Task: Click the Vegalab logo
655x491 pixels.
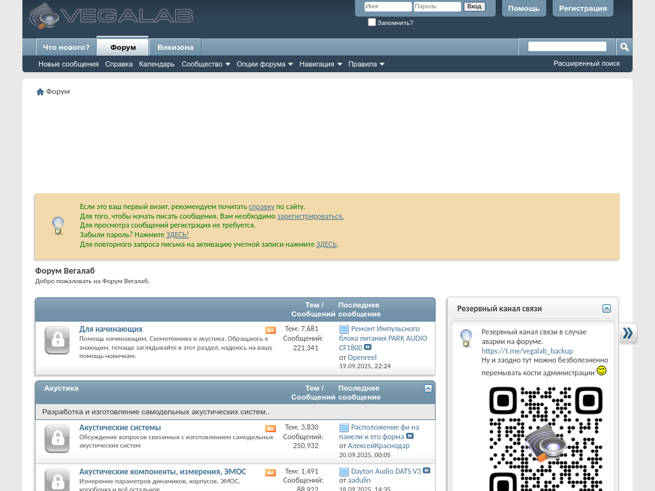Action: (x=111, y=16)
